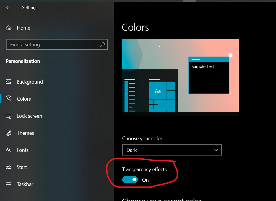Click the Home house icon
276x201 pixels.
(9, 28)
